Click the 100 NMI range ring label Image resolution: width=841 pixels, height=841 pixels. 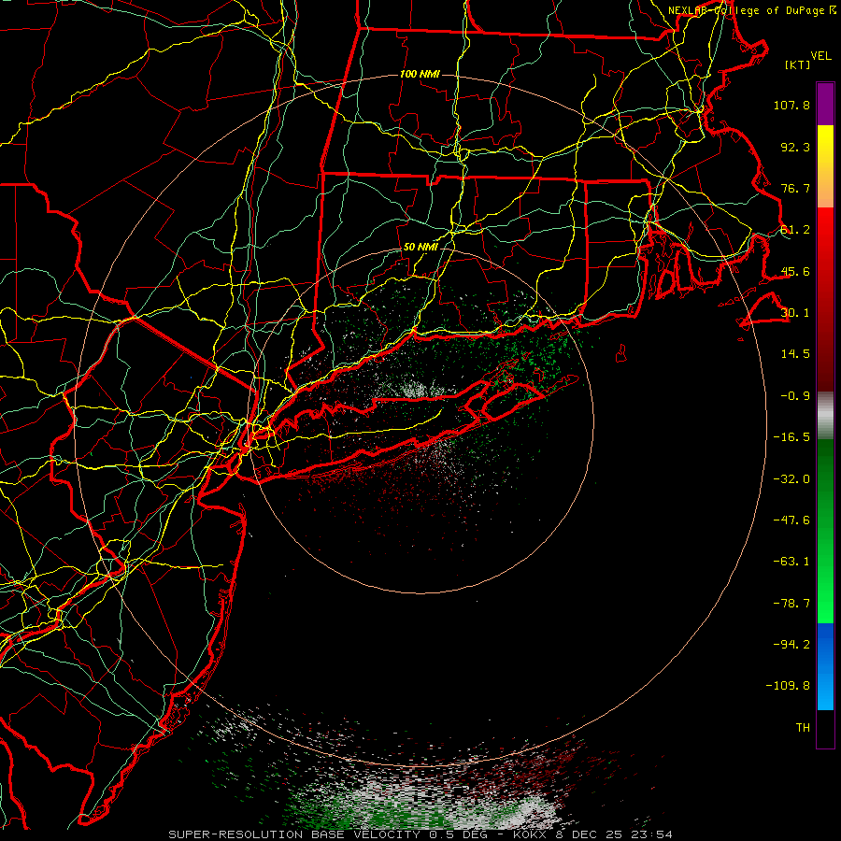420,74
